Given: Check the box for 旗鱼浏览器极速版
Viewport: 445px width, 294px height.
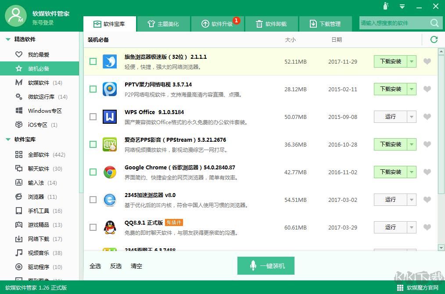Looking at the screenshot, I should pyautogui.click(x=93, y=61).
